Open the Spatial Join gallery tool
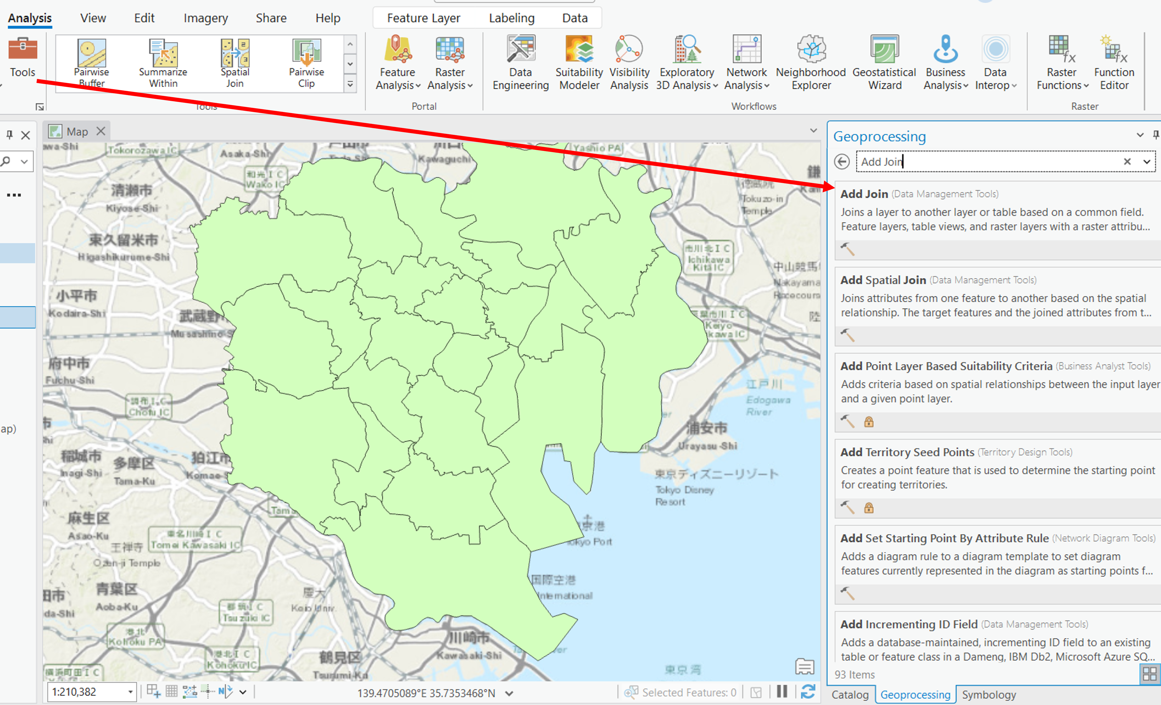 click(x=235, y=63)
